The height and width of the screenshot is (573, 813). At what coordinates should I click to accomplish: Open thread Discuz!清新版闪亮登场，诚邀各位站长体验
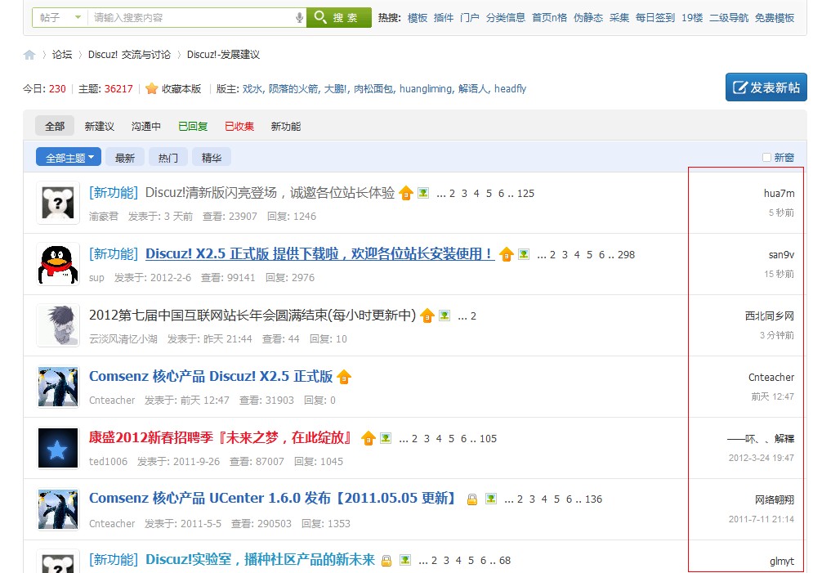270,193
